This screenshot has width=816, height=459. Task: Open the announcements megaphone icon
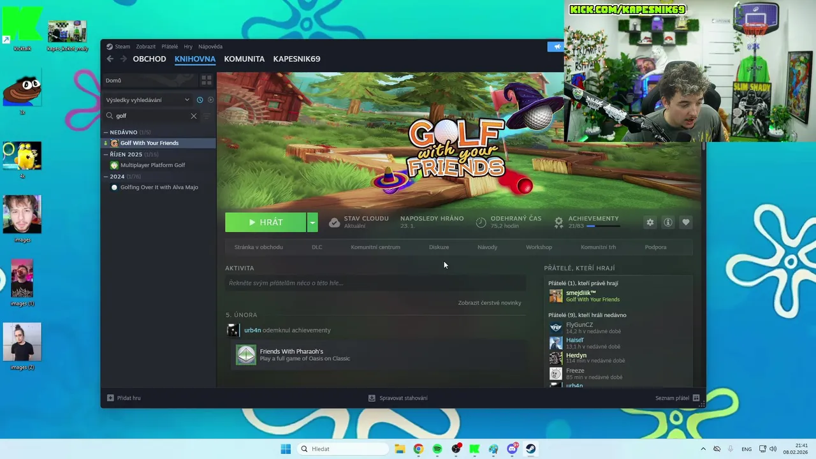pyautogui.click(x=556, y=47)
